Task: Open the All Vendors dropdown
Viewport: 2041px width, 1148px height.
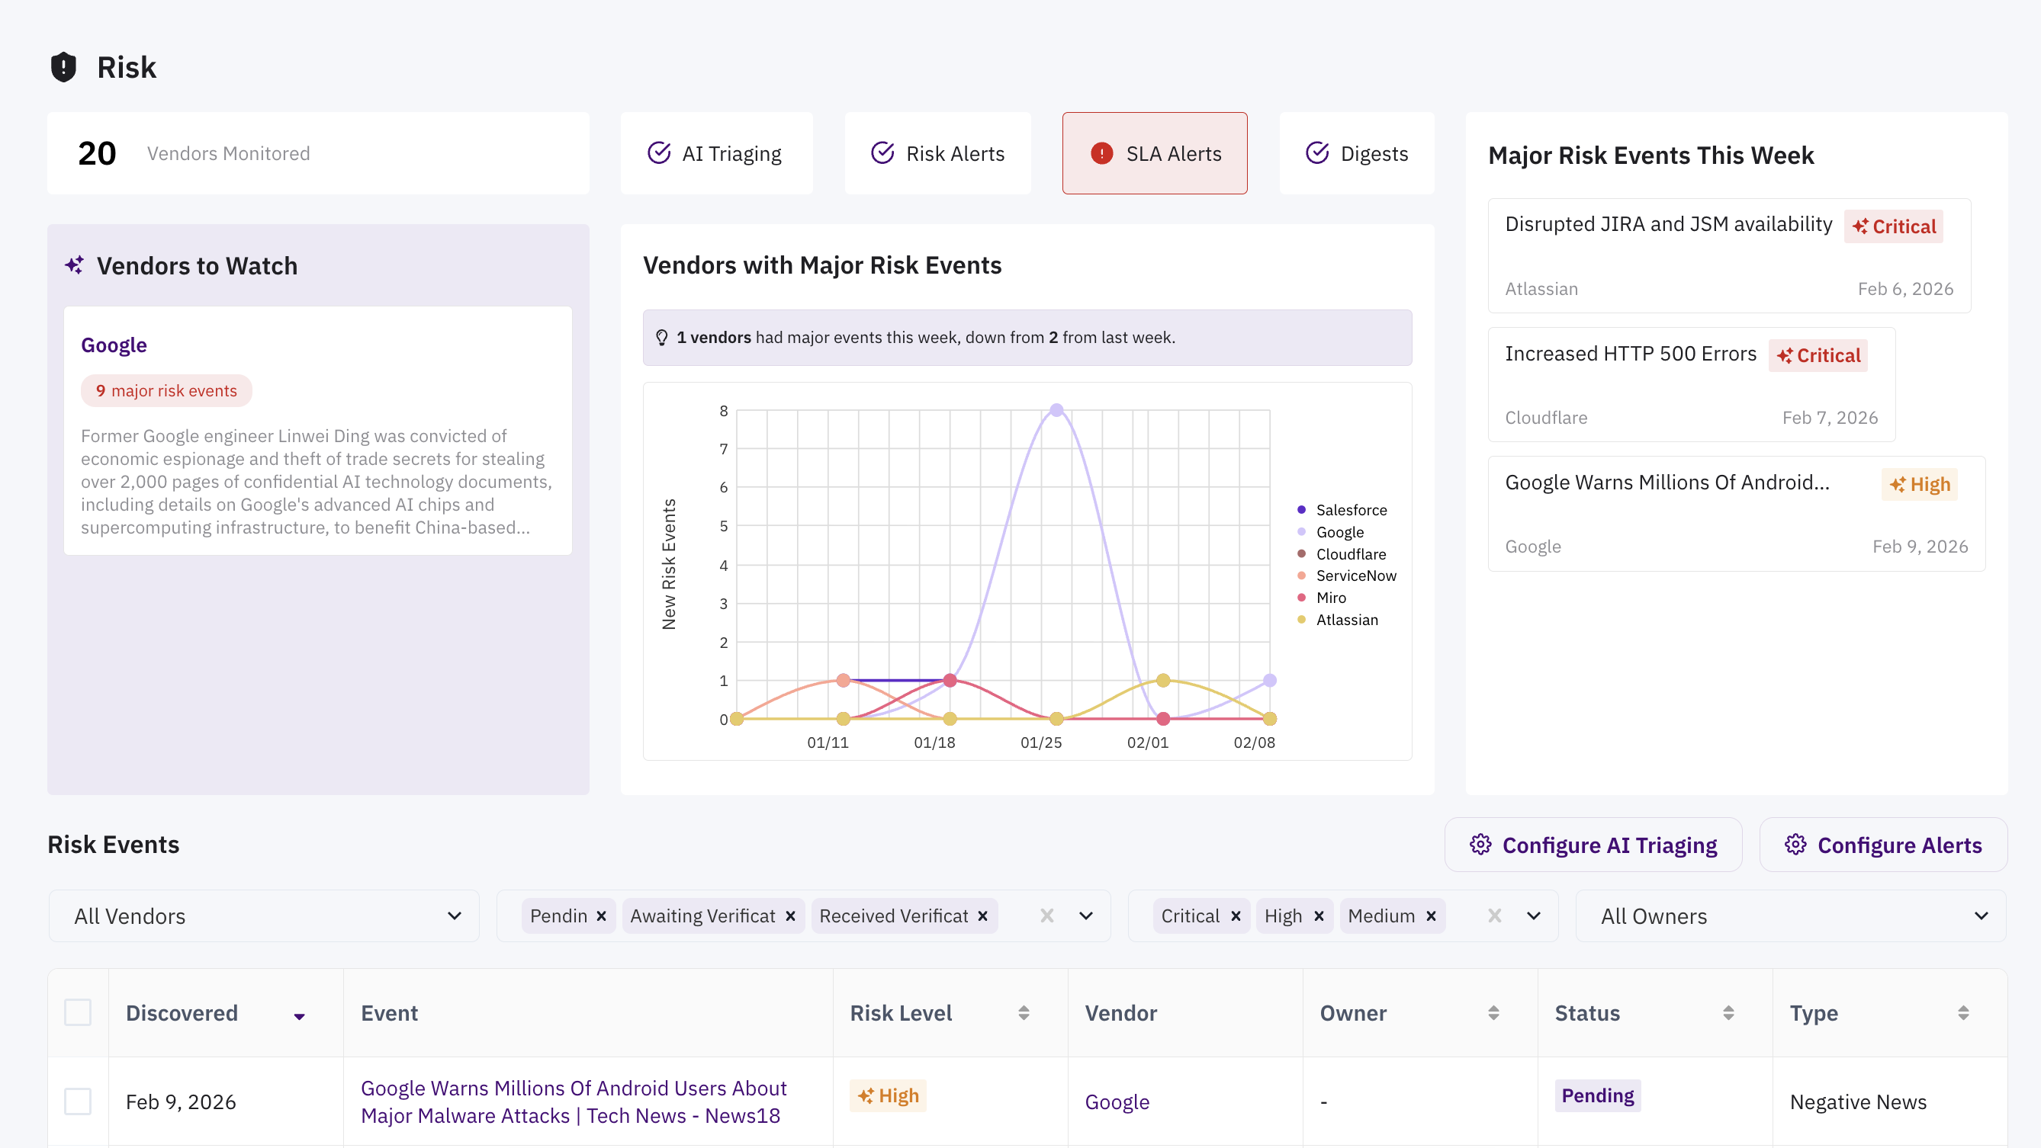Action: (264, 916)
